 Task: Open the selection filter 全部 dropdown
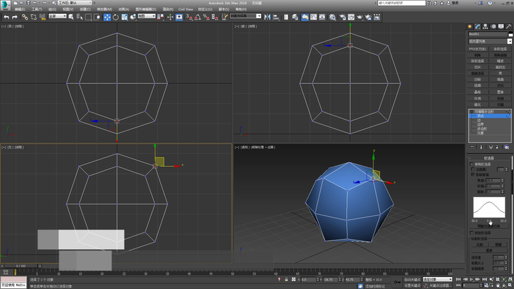57,16
